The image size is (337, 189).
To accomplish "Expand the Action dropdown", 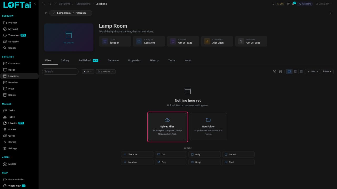I will tap(327, 71).
